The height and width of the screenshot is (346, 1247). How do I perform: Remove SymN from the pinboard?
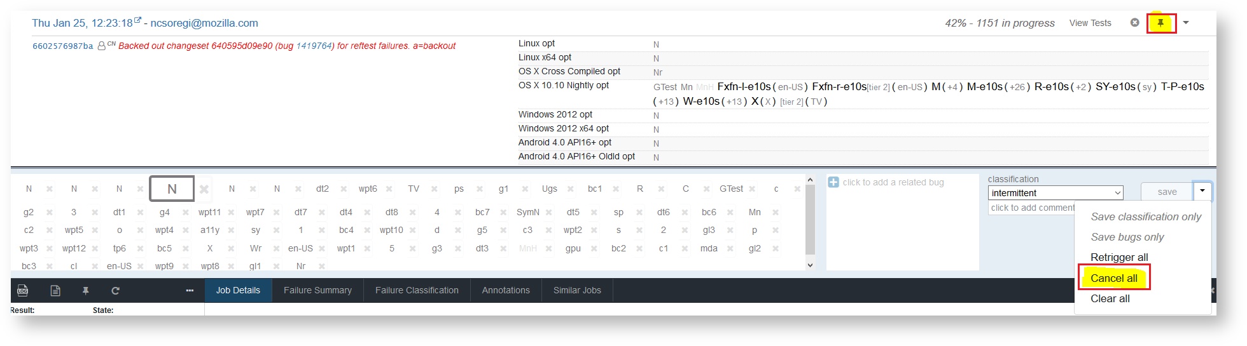point(549,213)
